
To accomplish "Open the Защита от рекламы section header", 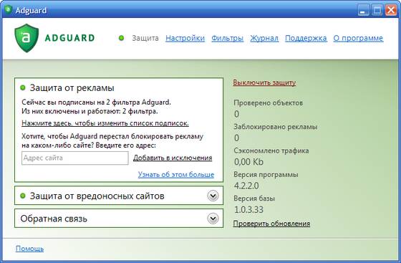I will click(x=72, y=87).
